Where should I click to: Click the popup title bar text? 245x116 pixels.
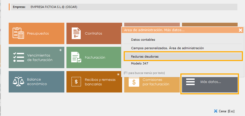[x=154, y=30]
